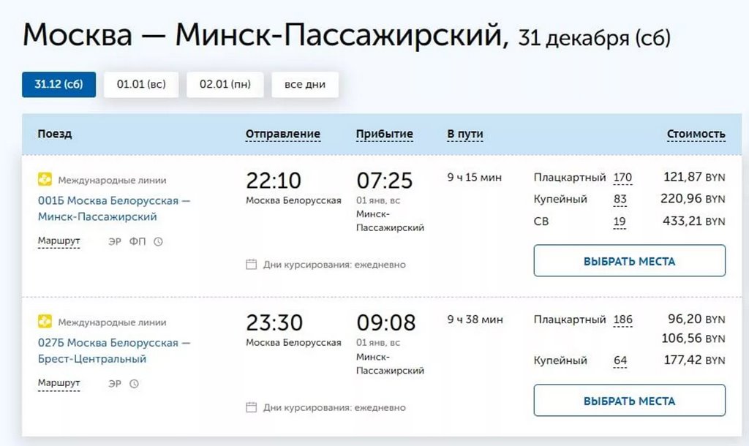This screenshot has height=446, width=749.
Task: Switch to the все дни tab
Action: click(305, 84)
